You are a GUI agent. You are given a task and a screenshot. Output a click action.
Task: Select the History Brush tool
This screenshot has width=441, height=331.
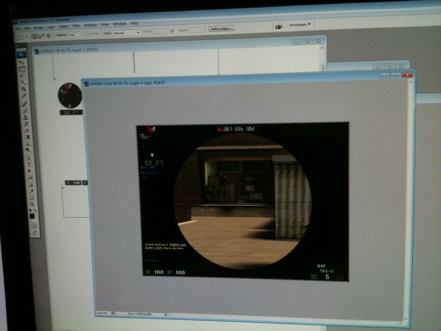tap(26, 124)
